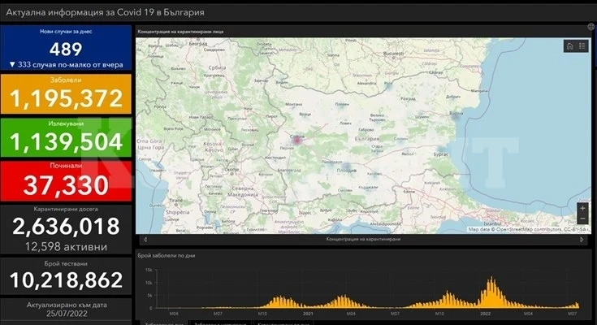
Task: Select the blue cluster near Plovdiv
Action: (x=346, y=167)
